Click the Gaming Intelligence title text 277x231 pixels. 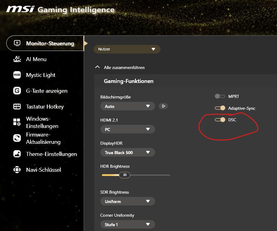point(76,10)
